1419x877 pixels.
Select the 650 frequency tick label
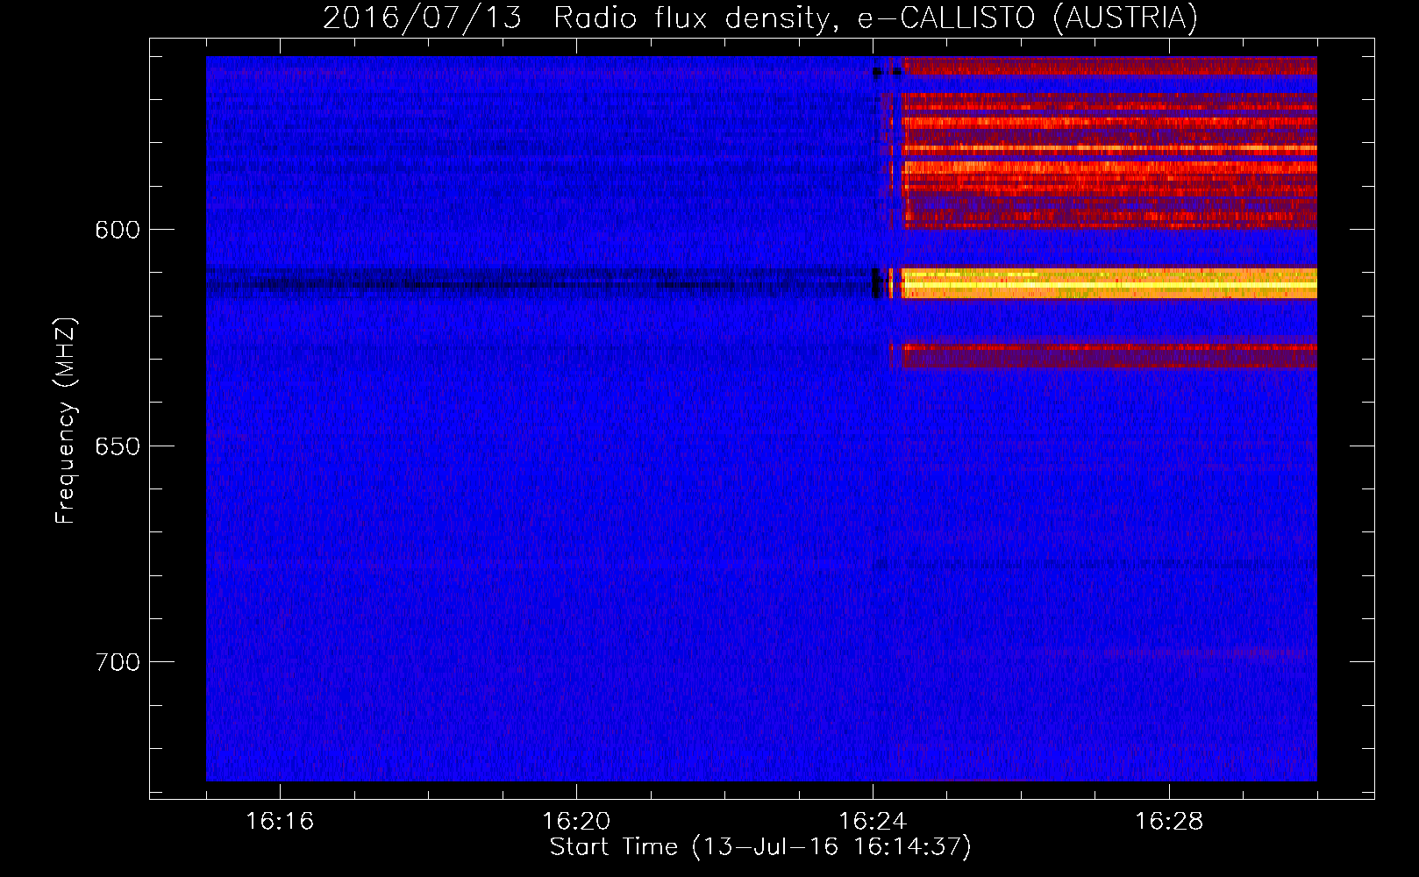click(118, 446)
